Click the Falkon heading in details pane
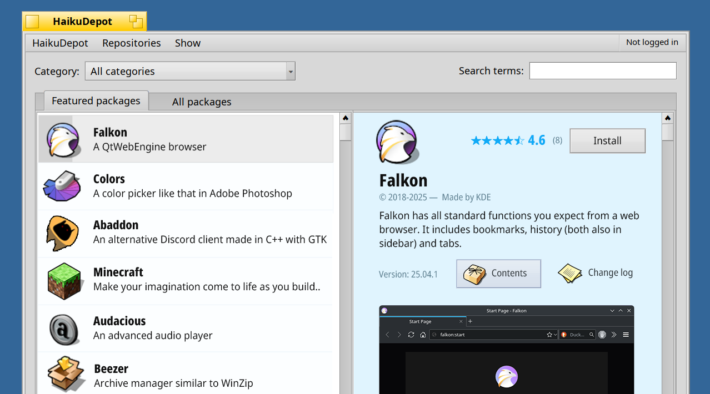Viewport: 710px width, 394px height. 403,180
